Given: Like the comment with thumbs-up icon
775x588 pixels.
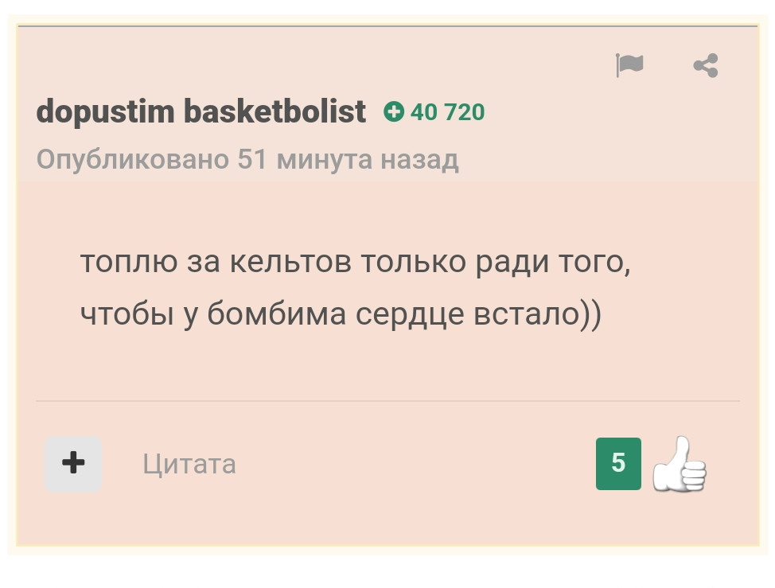Looking at the screenshot, I should tap(680, 464).
